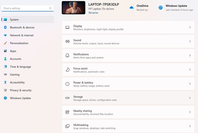Expand the Display row chevron

tap(190, 27)
